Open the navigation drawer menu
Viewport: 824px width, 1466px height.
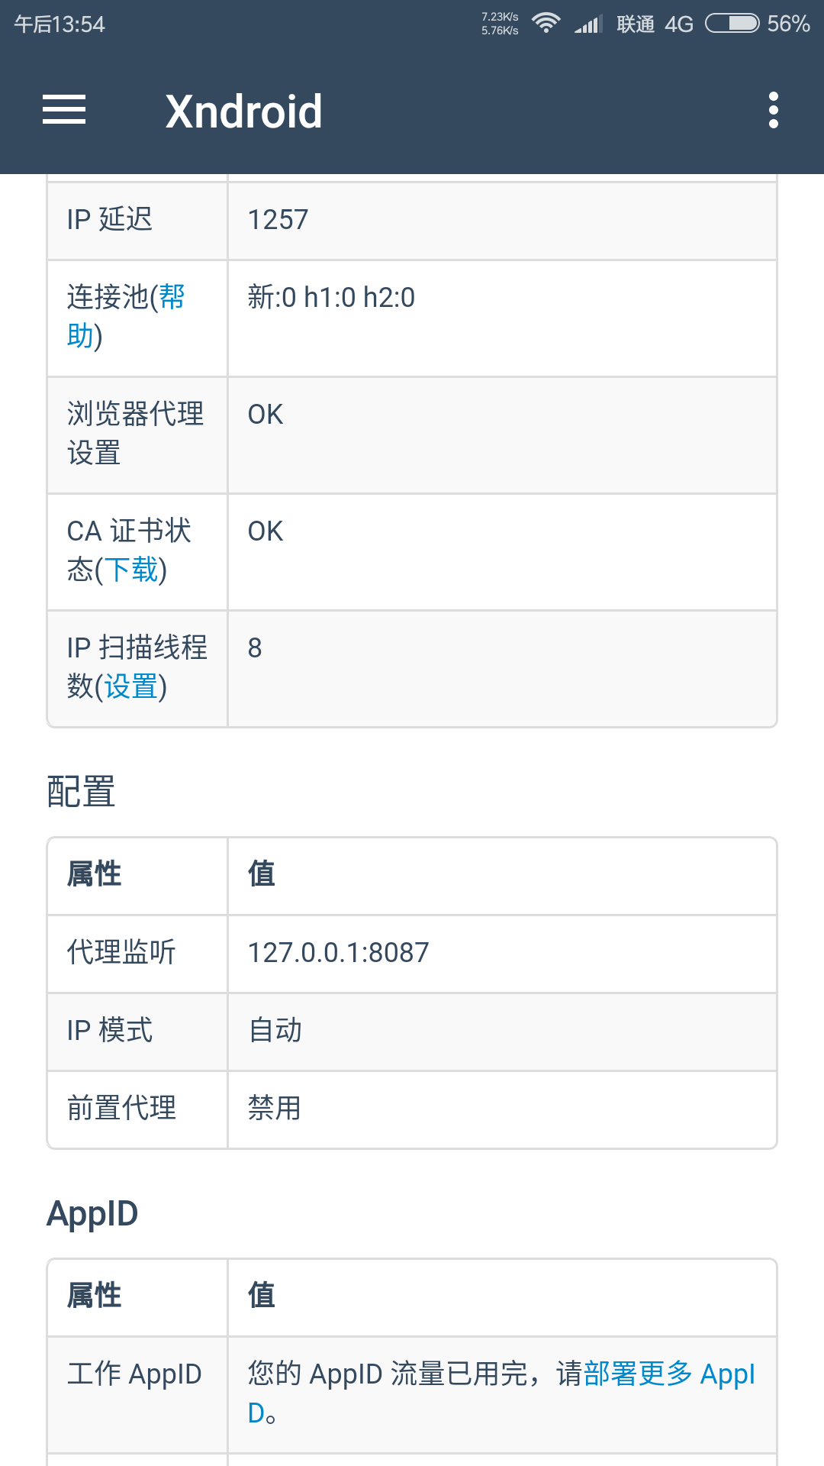tap(64, 110)
